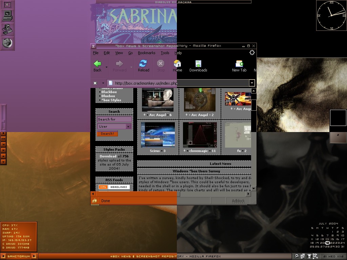Screen dimensions: 347x260
Task: Open a New Tab from toolbar
Action: (x=239, y=64)
